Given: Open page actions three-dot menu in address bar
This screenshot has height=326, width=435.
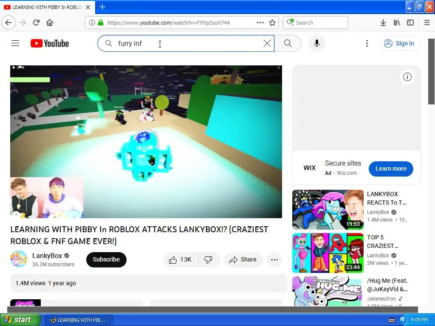Looking at the screenshot, I should pyautogui.click(x=260, y=22).
